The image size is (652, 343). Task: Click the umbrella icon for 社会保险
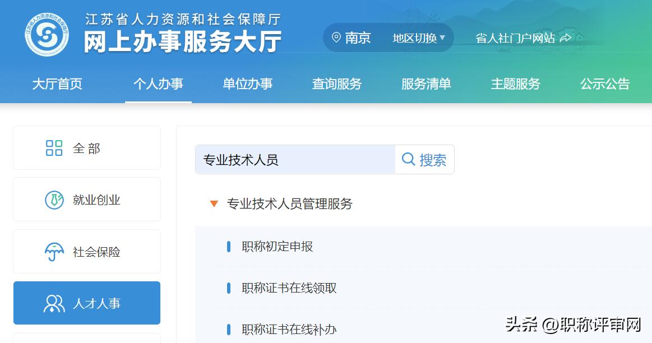coord(54,251)
